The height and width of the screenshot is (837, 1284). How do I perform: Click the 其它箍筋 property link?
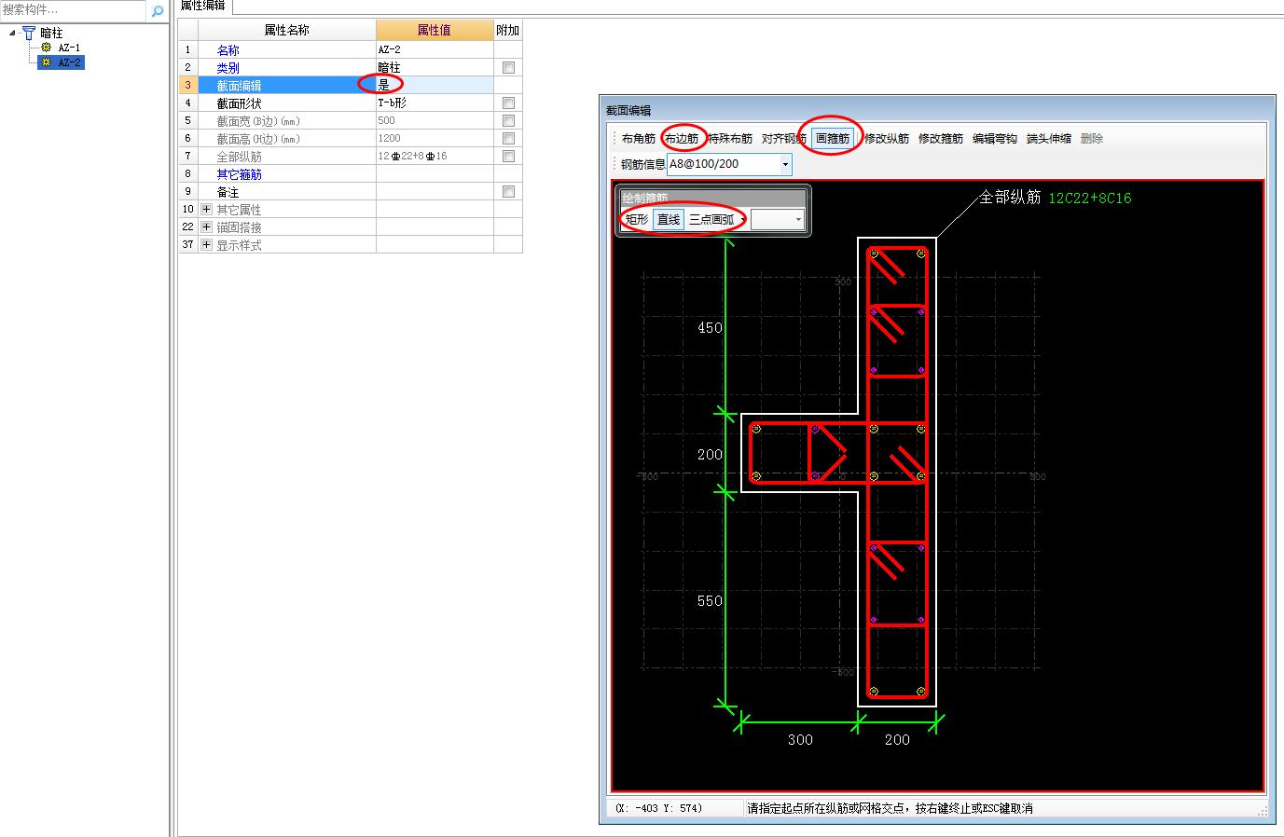pos(239,174)
